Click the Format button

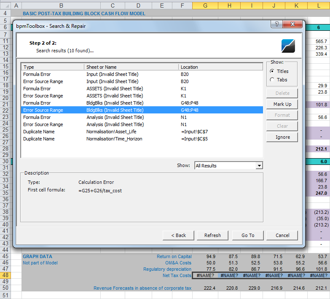click(282, 115)
